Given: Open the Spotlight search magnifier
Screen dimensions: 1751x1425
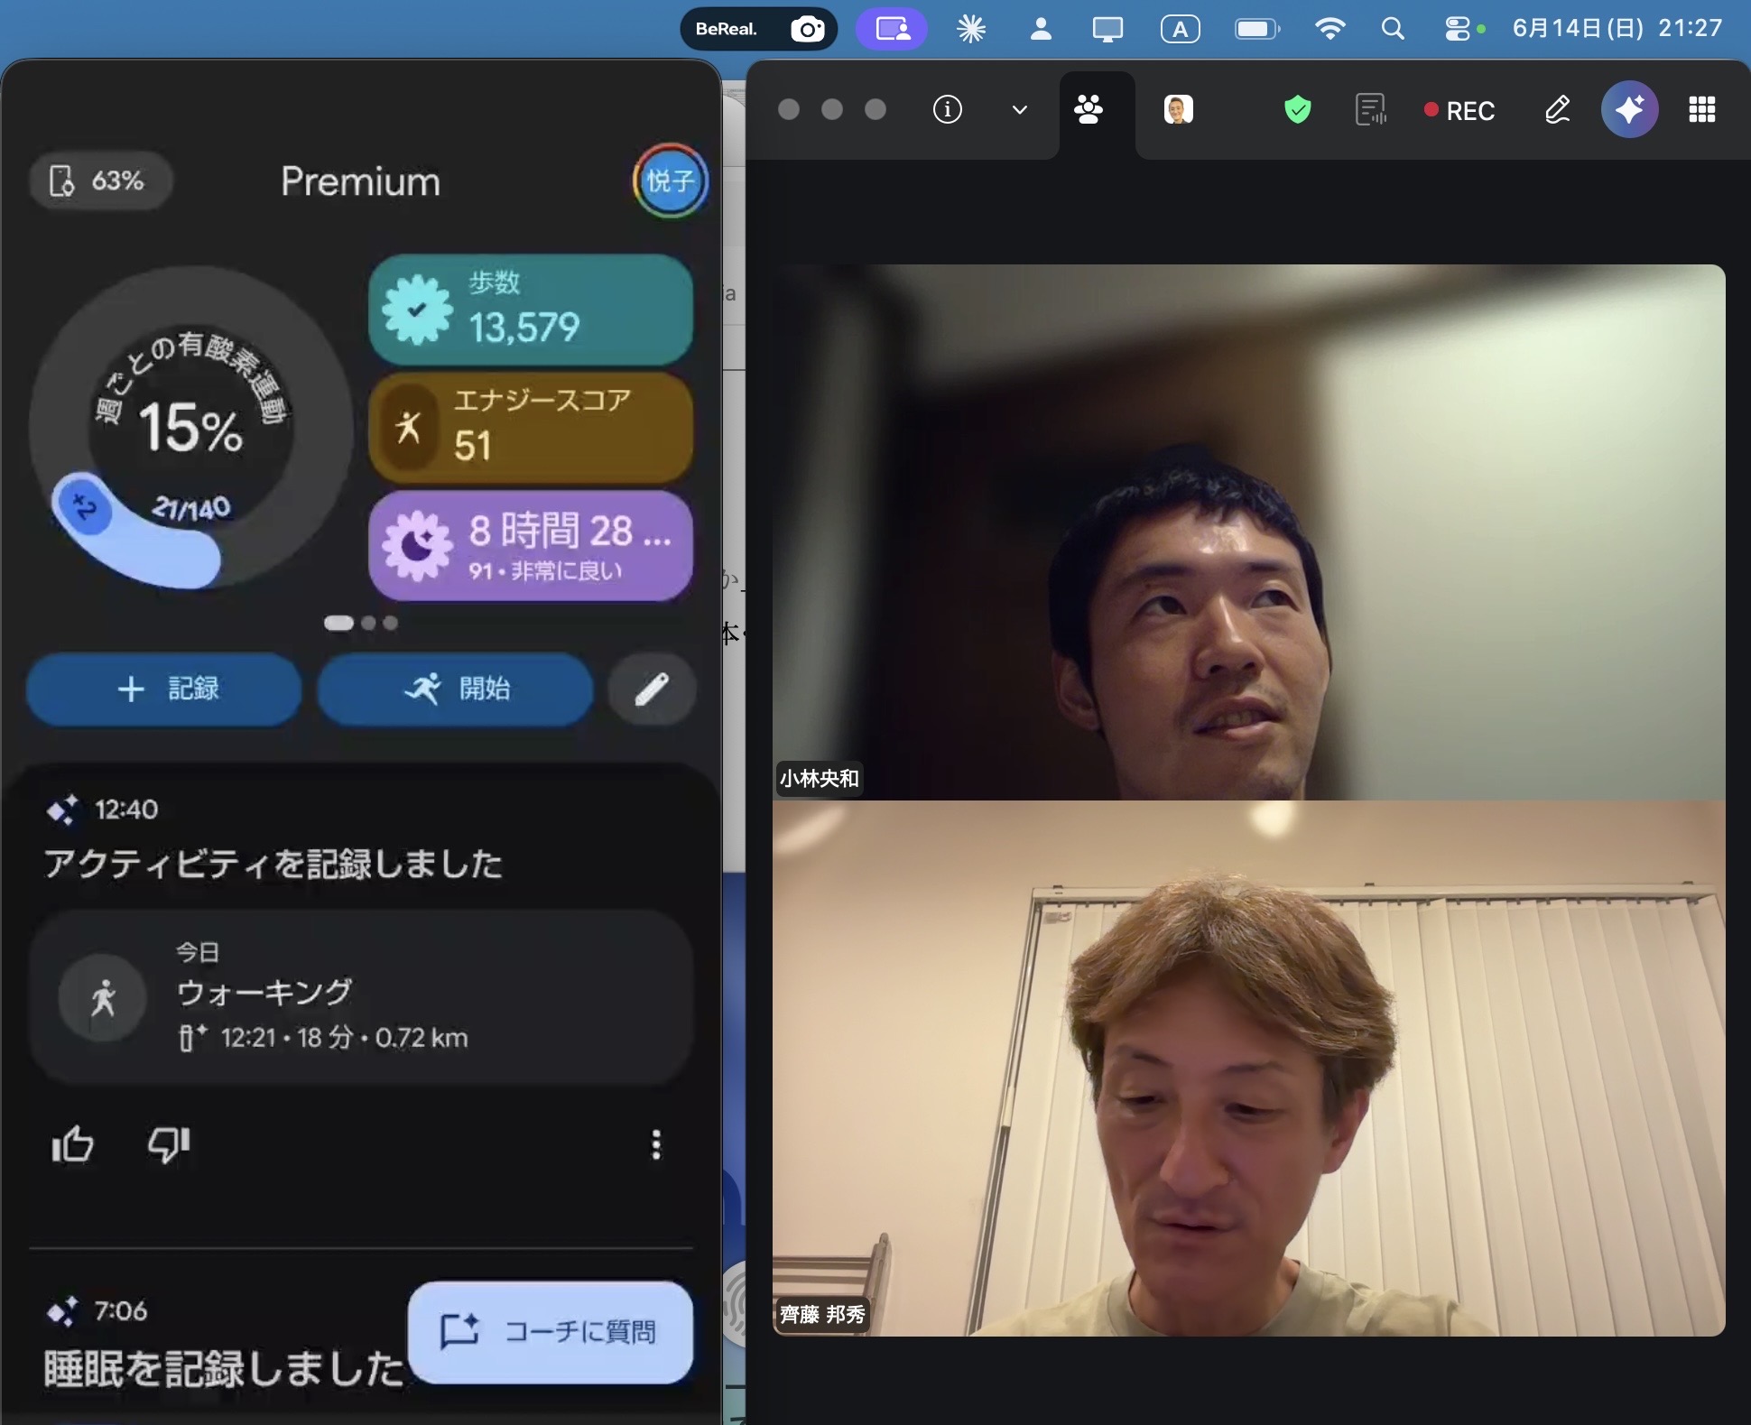Looking at the screenshot, I should 1393,29.
